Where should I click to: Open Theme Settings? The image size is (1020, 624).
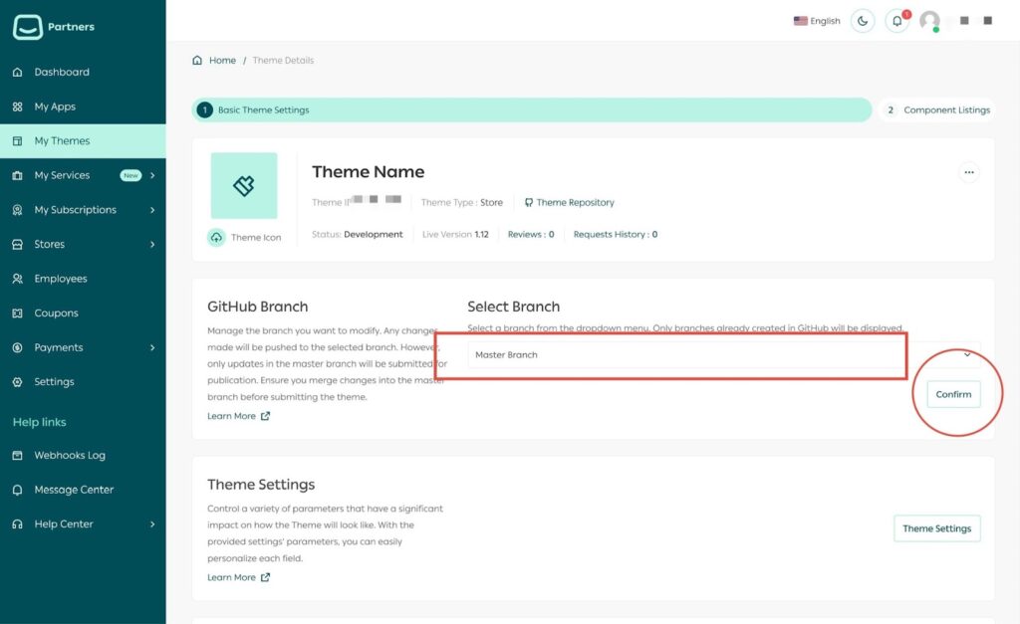click(936, 528)
